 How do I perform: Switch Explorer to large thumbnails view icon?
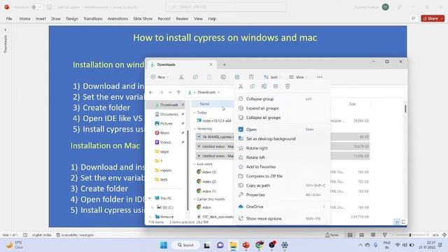(403, 222)
